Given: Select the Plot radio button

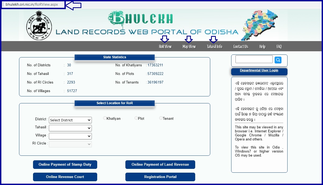Looking at the screenshot, I should (x=136, y=118).
